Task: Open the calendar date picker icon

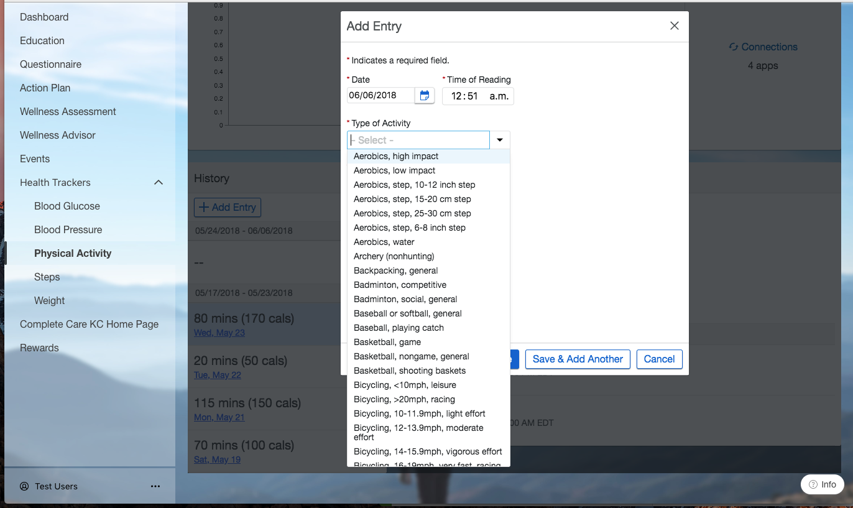Action: click(x=424, y=95)
